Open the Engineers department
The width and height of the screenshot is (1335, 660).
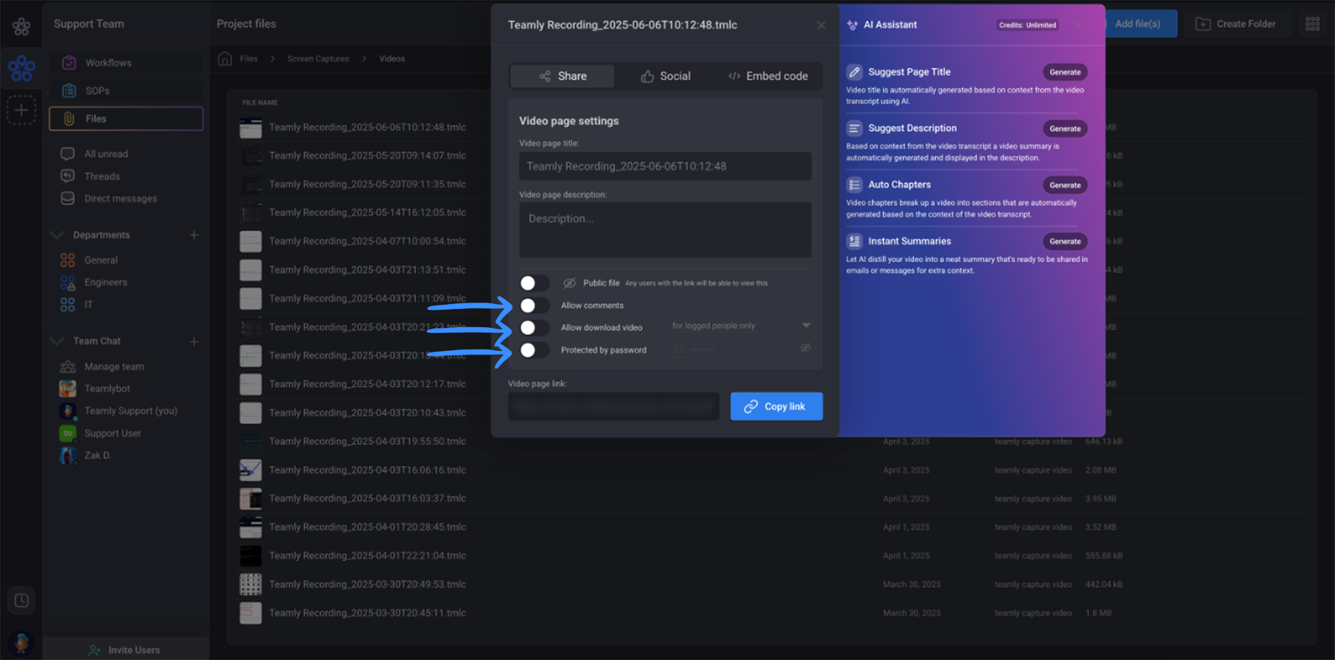point(106,282)
